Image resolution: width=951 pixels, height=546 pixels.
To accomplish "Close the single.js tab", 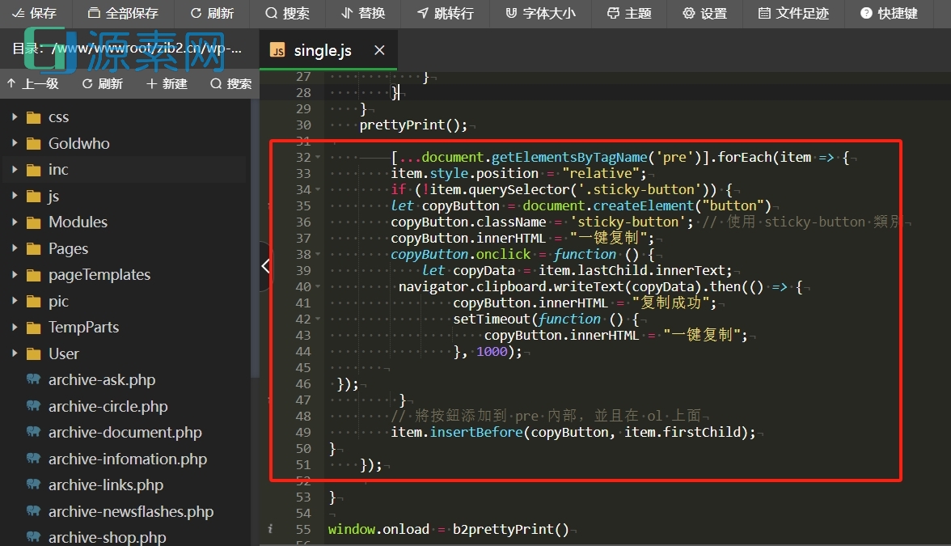I will point(379,51).
